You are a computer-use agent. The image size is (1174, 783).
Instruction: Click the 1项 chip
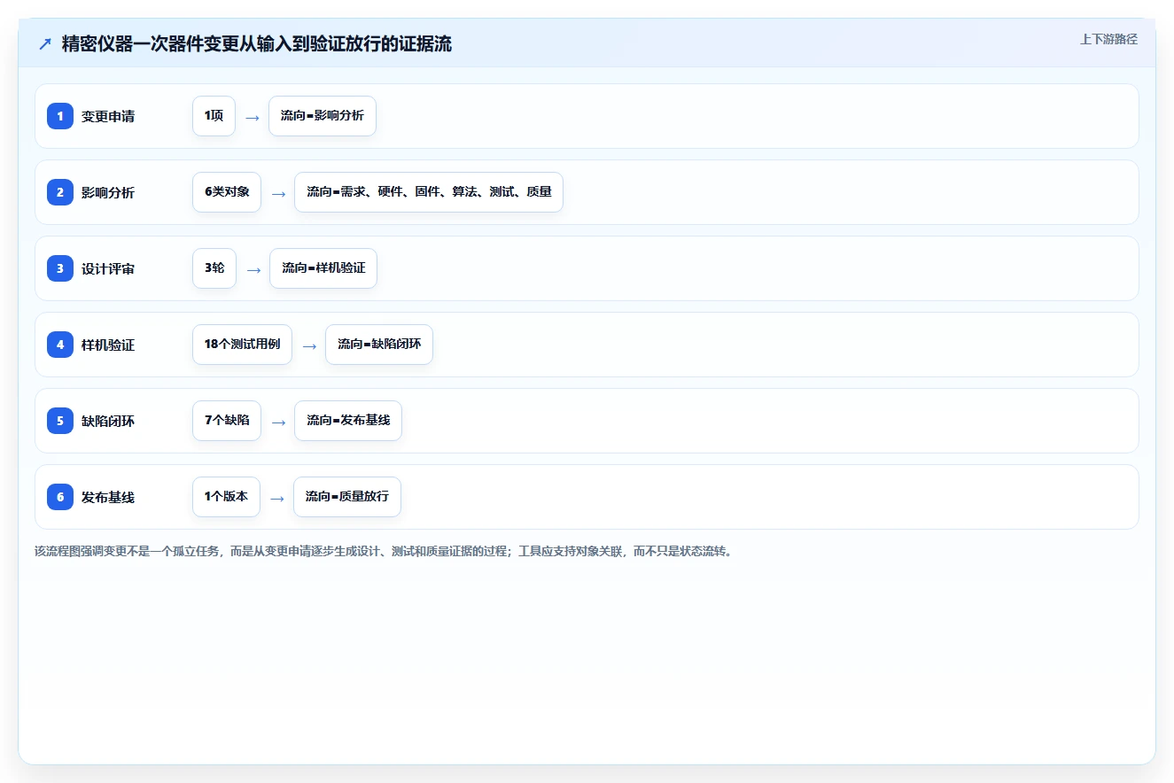(x=214, y=116)
